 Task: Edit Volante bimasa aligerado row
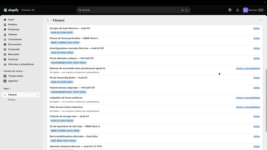(257, 88)
